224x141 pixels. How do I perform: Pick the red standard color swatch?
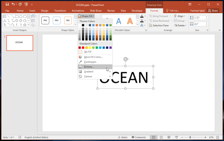[83, 48]
